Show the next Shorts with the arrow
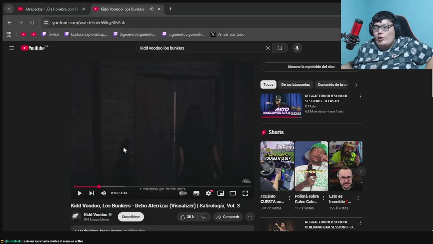Viewport: 433px width, 244px height. click(361, 171)
